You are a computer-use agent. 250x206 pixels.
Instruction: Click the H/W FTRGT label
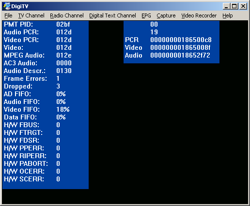point(23,132)
